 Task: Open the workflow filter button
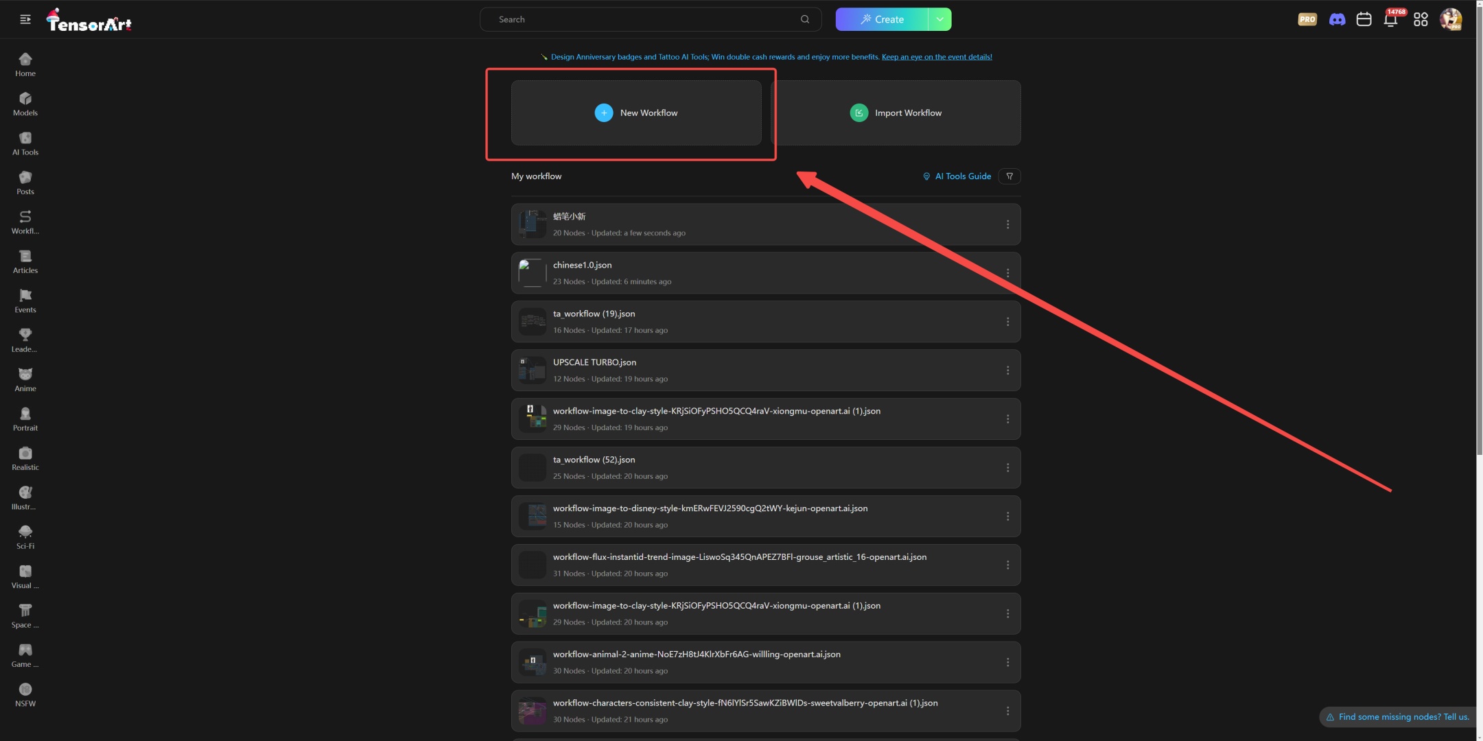point(1009,176)
